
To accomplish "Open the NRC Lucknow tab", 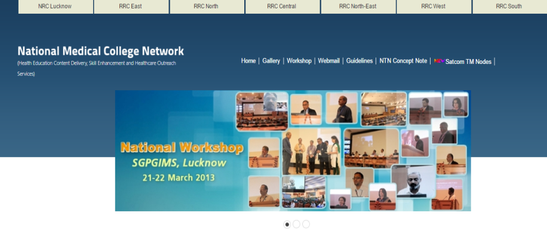I will pyautogui.click(x=55, y=7).
